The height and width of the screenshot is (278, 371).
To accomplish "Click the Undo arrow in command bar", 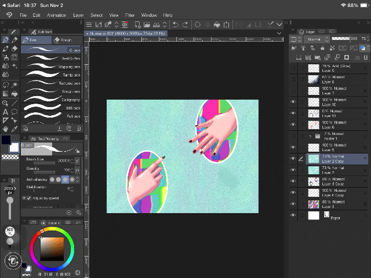I will 176,24.
